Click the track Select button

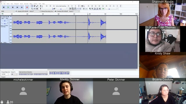coord(5,42)
